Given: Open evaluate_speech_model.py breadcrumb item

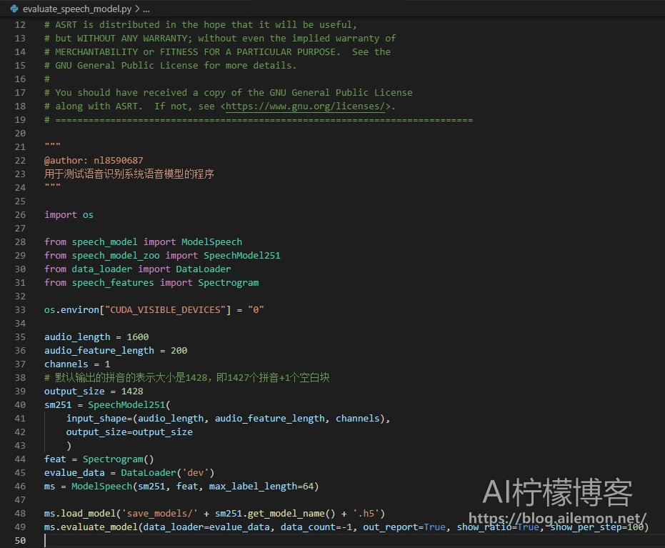Looking at the screenshot, I should click(x=76, y=9).
